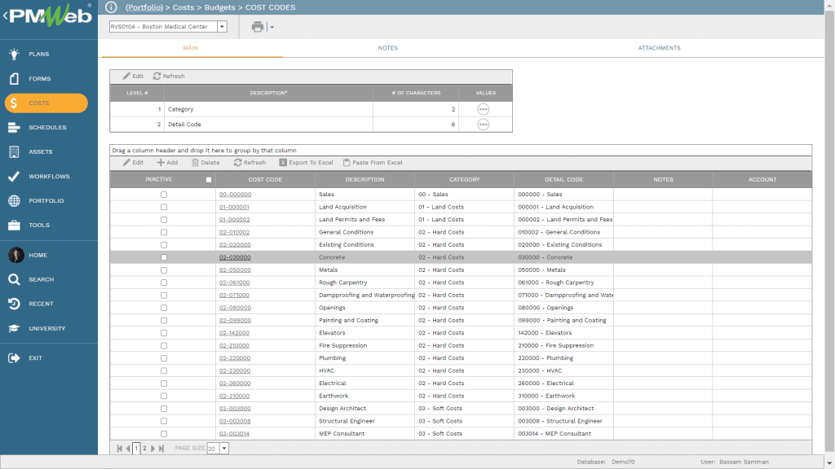Check Inactive box for HVAC row
835x469 pixels.
coord(163,370)
